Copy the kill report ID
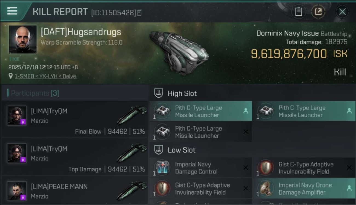This screenshot has height=205, width=356. (x=140, y=13)
